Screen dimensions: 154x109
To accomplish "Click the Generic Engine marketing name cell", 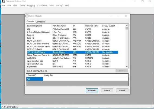I will tap(59, 52).
